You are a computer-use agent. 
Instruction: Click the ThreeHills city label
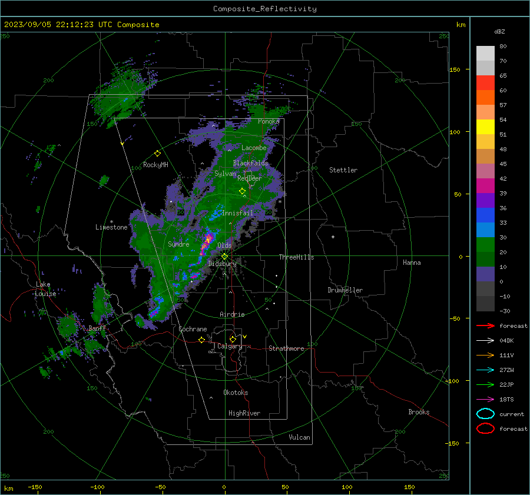click(x=296, y=257)
